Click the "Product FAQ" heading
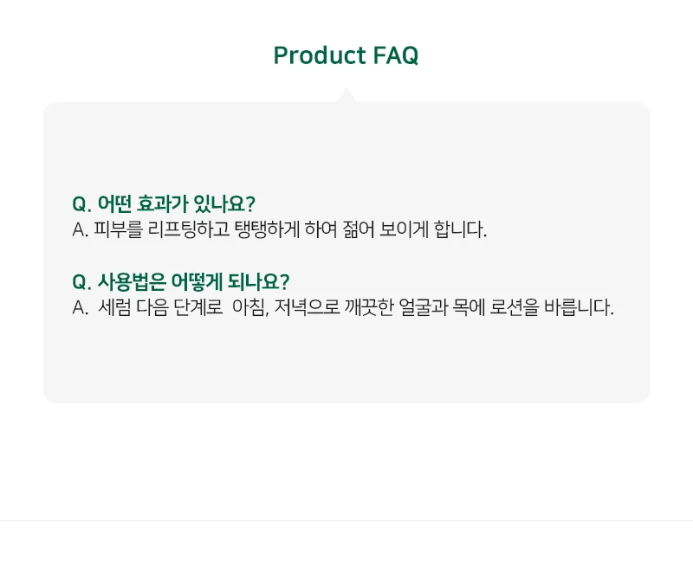This screenshot has height=573, width=693. click(x=346, y=55)
